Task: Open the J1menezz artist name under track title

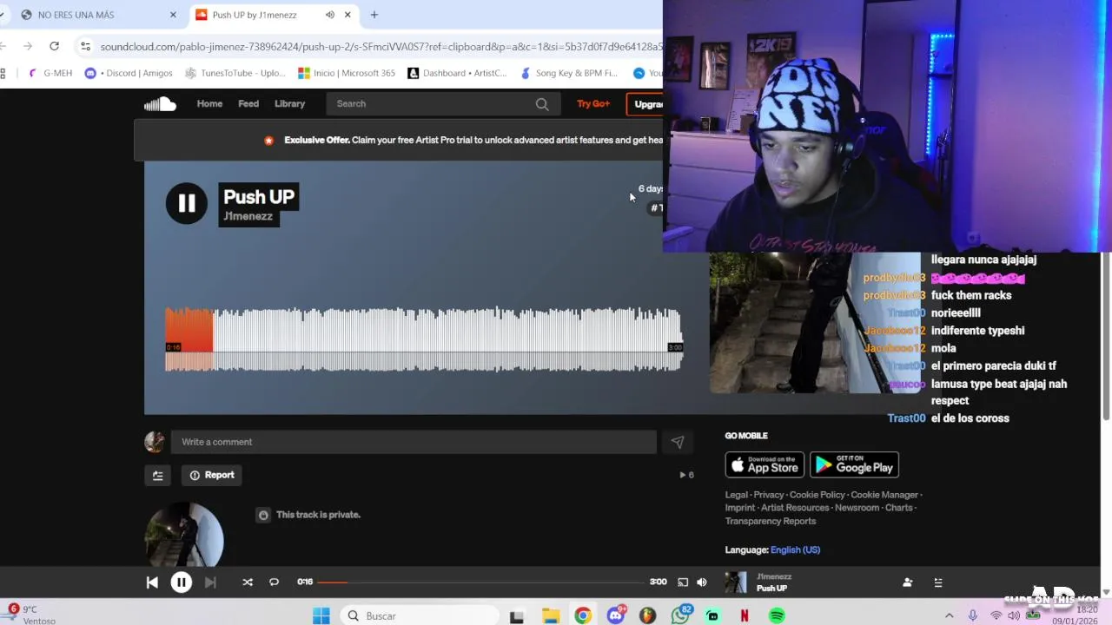Action: (248, 216)
